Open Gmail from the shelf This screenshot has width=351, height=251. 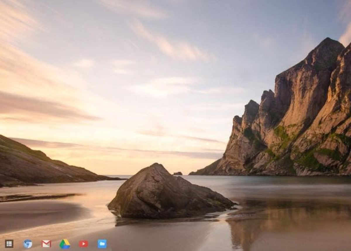[46, 244]
